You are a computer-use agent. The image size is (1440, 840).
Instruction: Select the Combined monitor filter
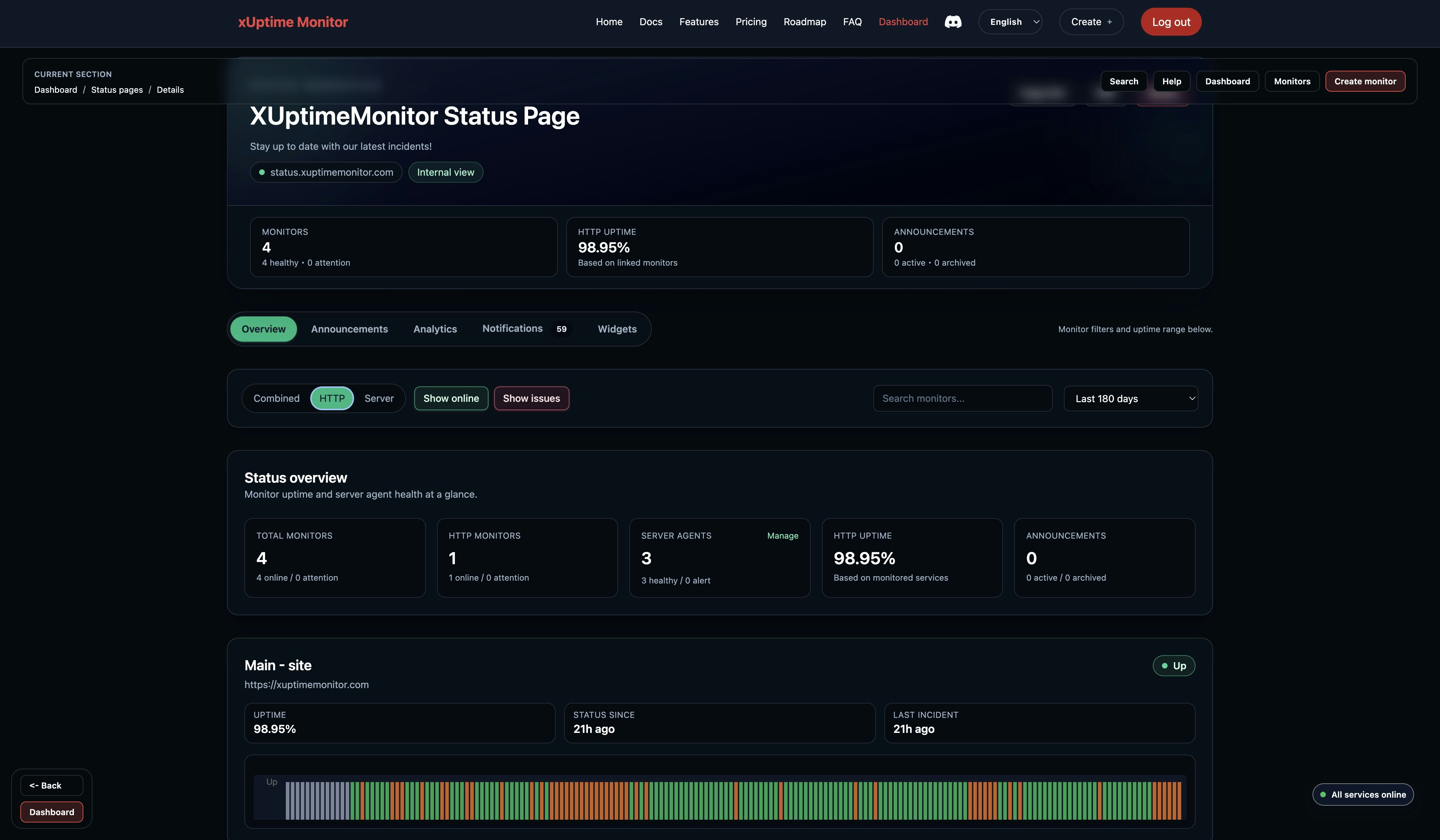coord(277,399)
